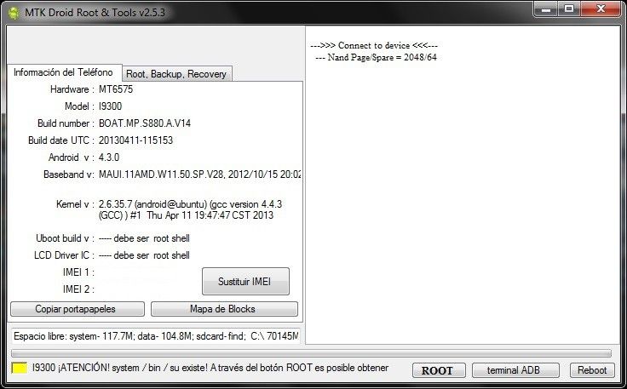The width and height of the screenshot is (627, 389).
Task: Click Uboot build 'debe ser root shell' text
Action: click(144, 238)
